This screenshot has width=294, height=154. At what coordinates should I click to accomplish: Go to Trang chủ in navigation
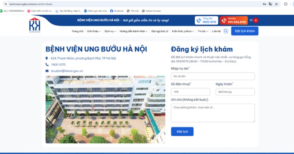tap(77, 31)
